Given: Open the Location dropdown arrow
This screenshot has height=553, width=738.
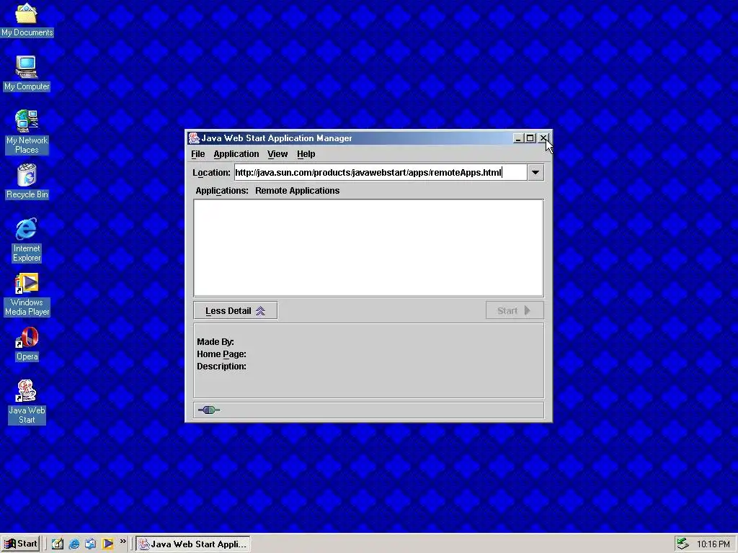Looking at the screenshot, I should coord(535,173).
